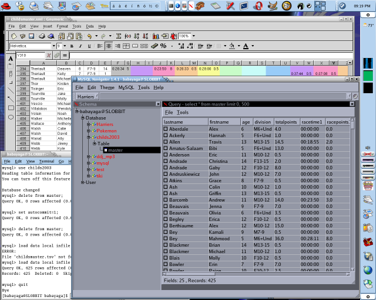The width and height of the screenshot is (376, 300).
Task: Open the Helvetica font name dropdown
Action: click(53, 46)
